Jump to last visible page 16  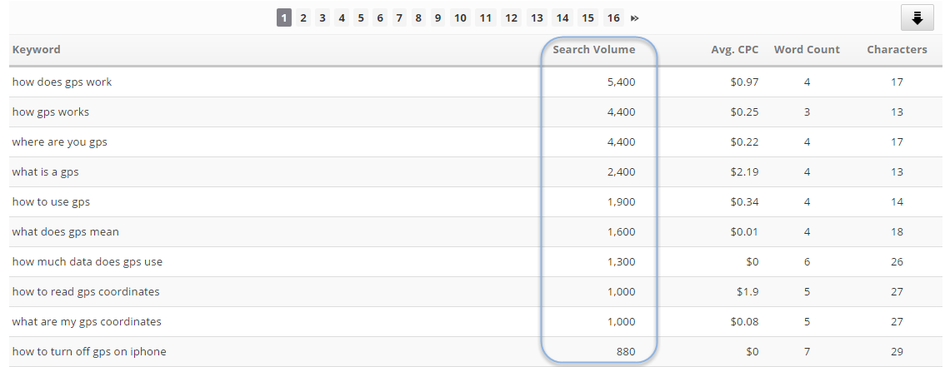pos(613,17)
